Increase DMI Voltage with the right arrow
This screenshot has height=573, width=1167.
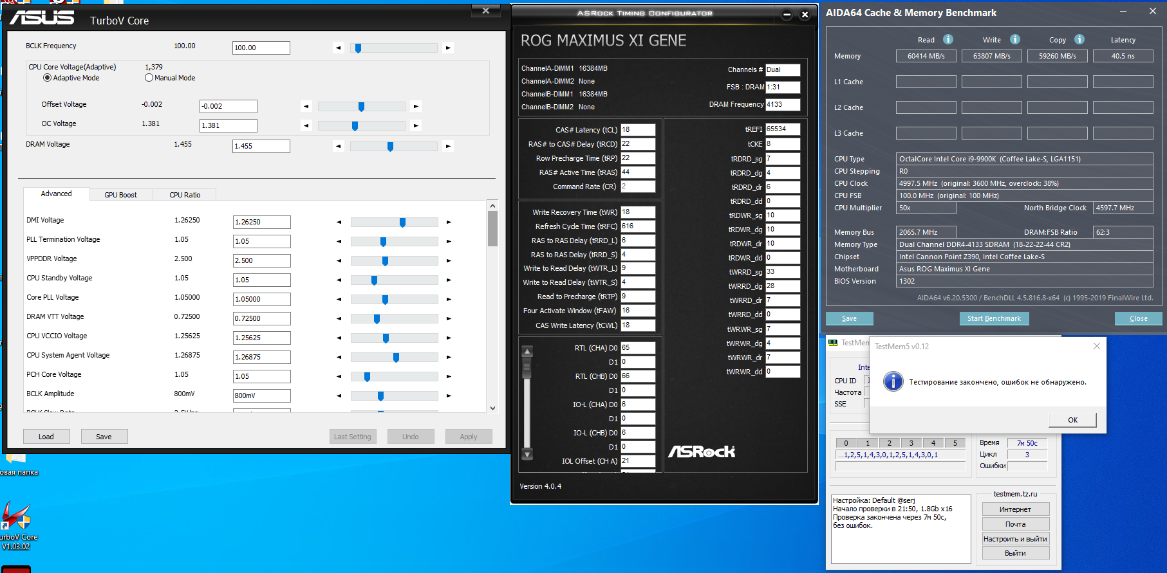click(x=449, y=223)
